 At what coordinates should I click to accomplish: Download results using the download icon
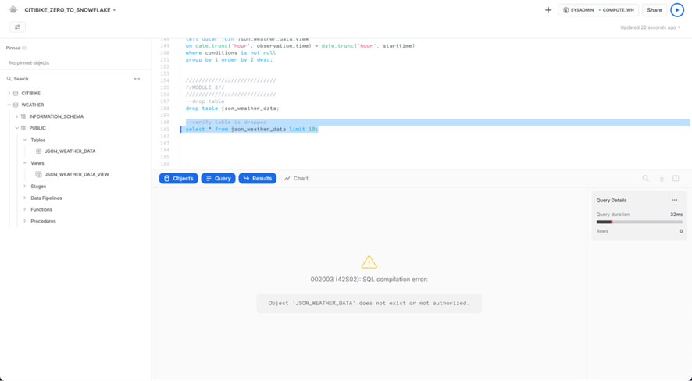[662, 179]
